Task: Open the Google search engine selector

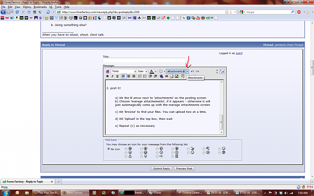Action: pos(242,12)
